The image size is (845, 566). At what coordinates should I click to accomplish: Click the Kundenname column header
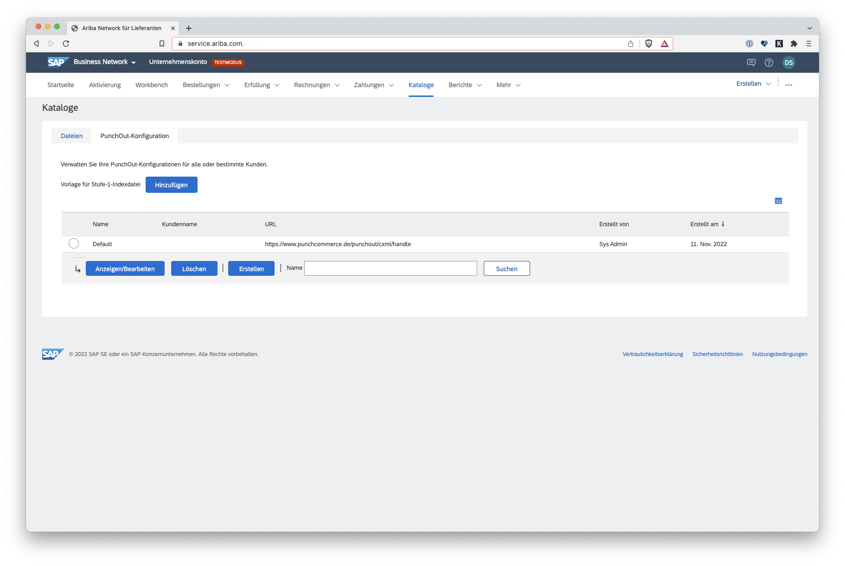click(179, 224)
